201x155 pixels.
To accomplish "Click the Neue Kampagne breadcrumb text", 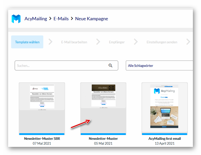I will (92, 19).
